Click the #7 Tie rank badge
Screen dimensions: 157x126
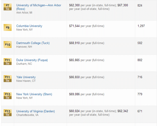point(8,7)
